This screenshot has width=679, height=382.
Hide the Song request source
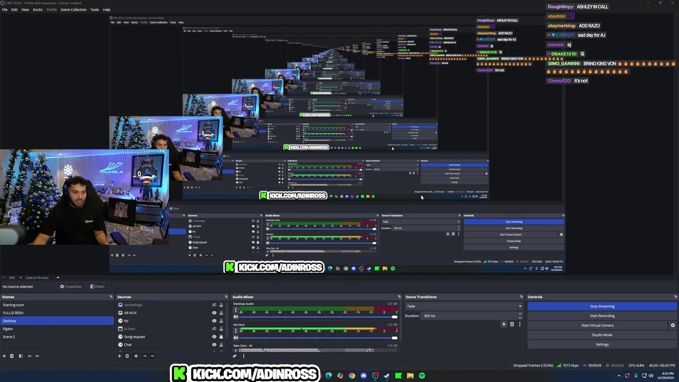point(214,336)
